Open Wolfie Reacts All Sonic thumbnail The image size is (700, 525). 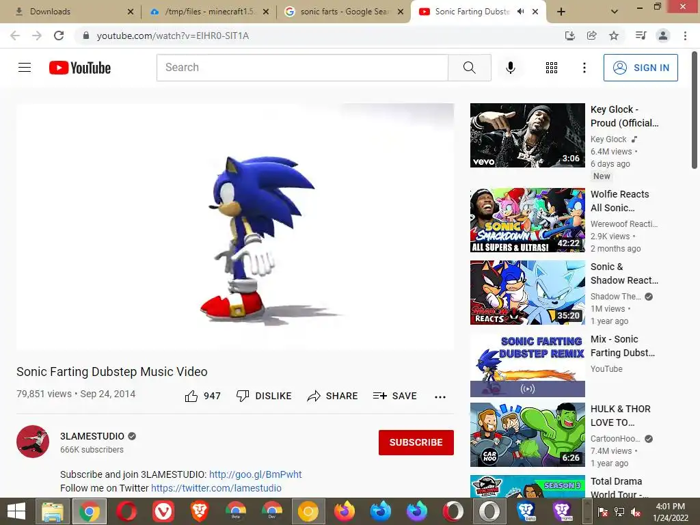pos(527,220)
